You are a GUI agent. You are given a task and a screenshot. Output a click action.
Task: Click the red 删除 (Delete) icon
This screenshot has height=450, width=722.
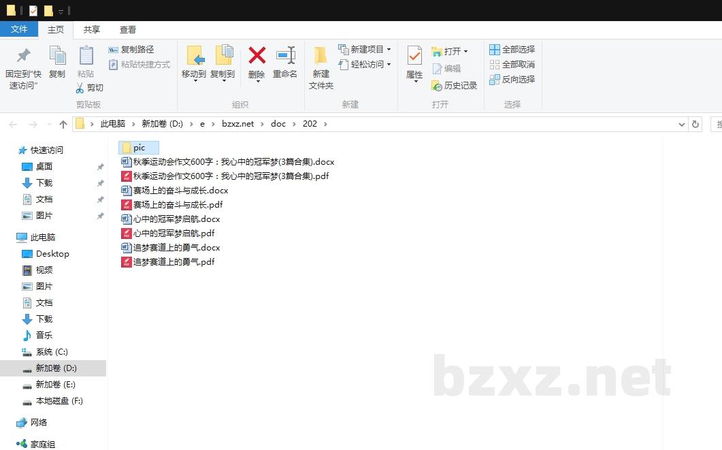coord(256,58)
